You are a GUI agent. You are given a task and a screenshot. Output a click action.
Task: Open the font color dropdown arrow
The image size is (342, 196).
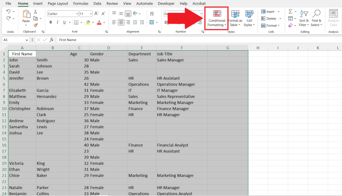click(x=104, y=22)
